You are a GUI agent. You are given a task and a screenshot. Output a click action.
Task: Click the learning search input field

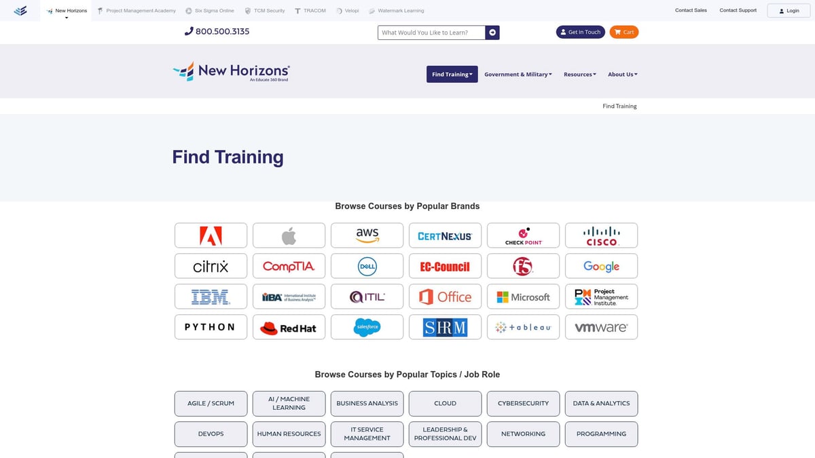coord(431,32)
